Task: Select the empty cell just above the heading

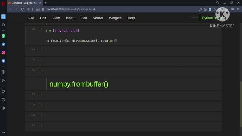Action: tap(123, 72)
